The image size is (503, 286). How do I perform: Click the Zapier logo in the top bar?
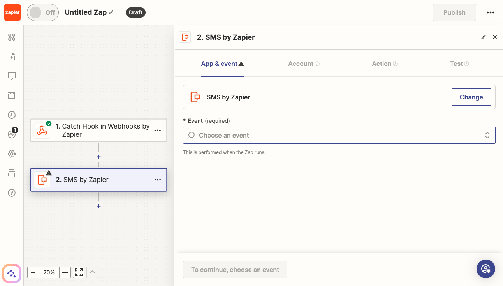tap(12, 12)
